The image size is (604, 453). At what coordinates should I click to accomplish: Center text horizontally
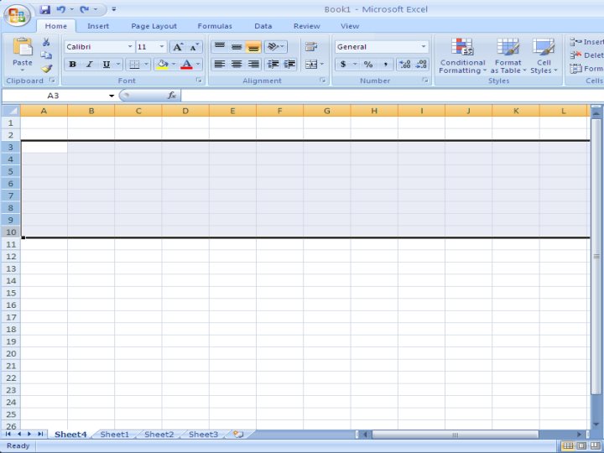point(237,65)
